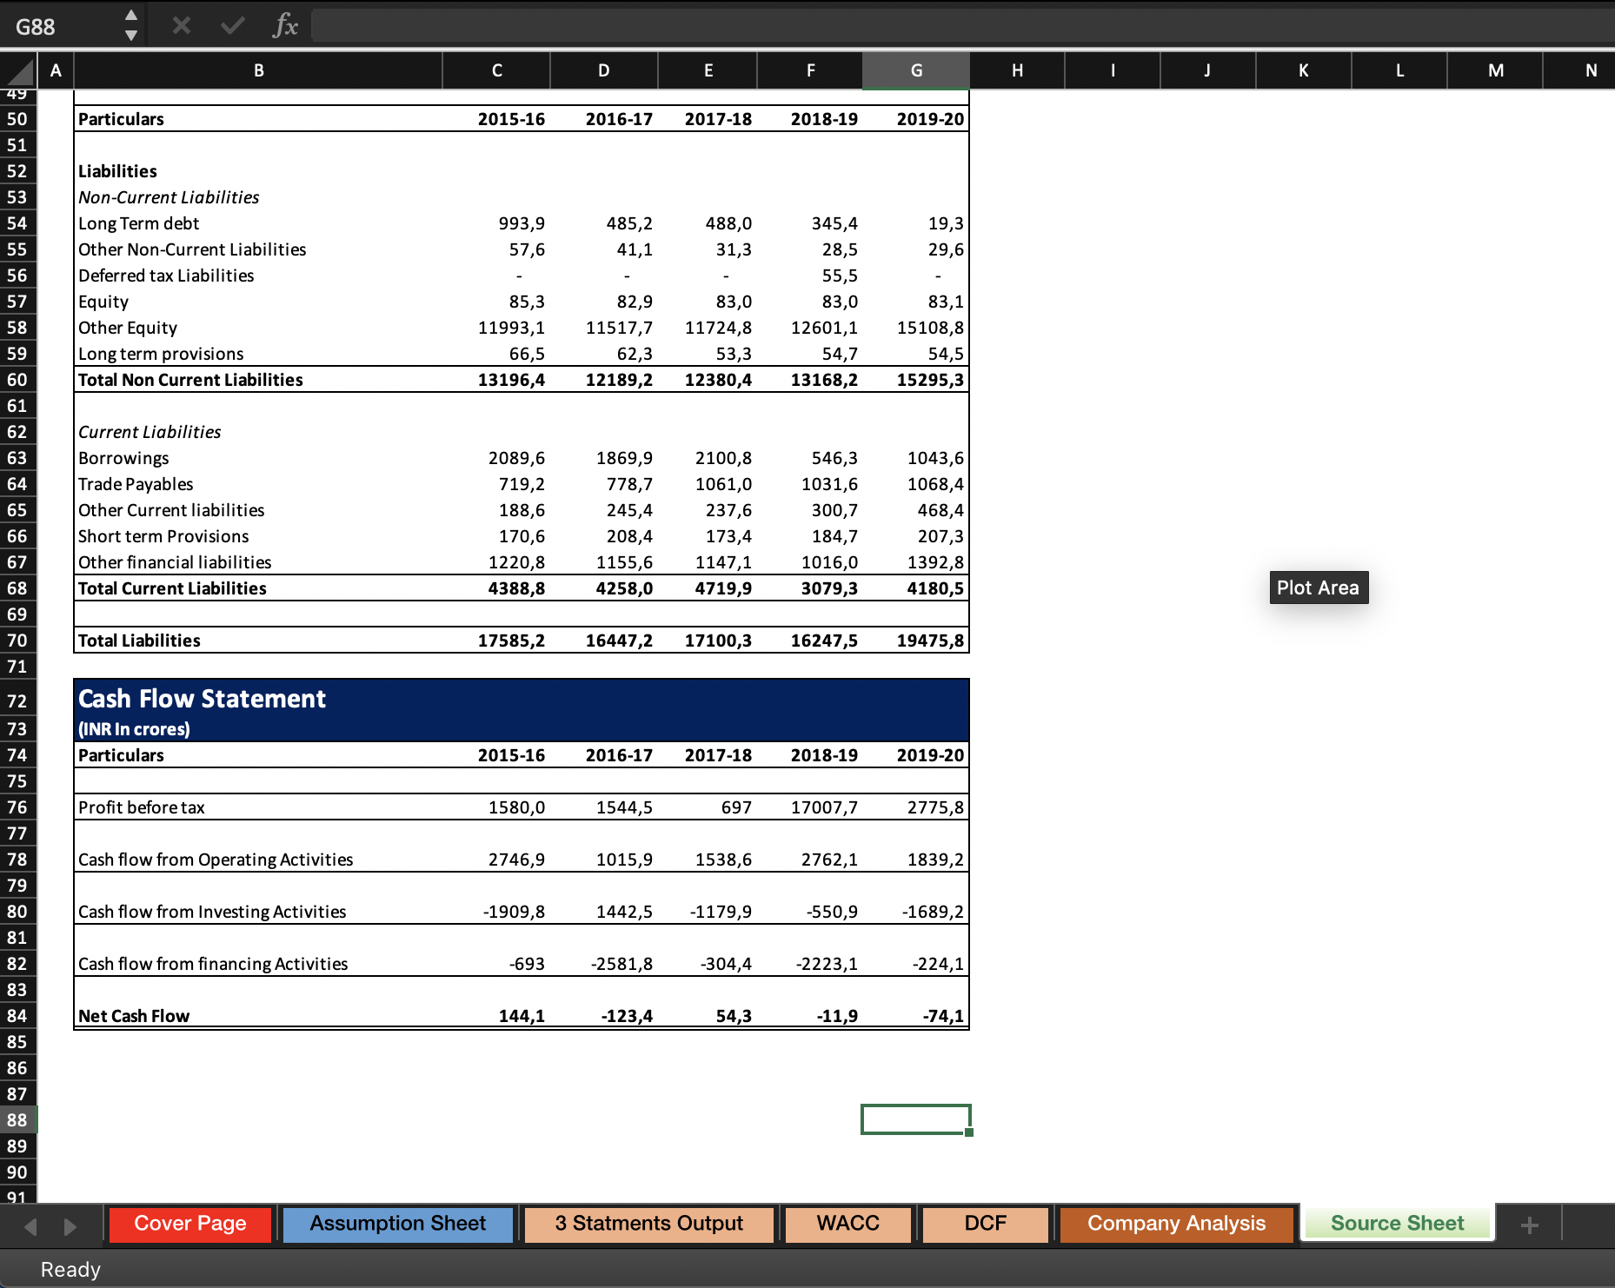Select column H header
The image size is (1615, 1288).
(x=1017, y=70)
